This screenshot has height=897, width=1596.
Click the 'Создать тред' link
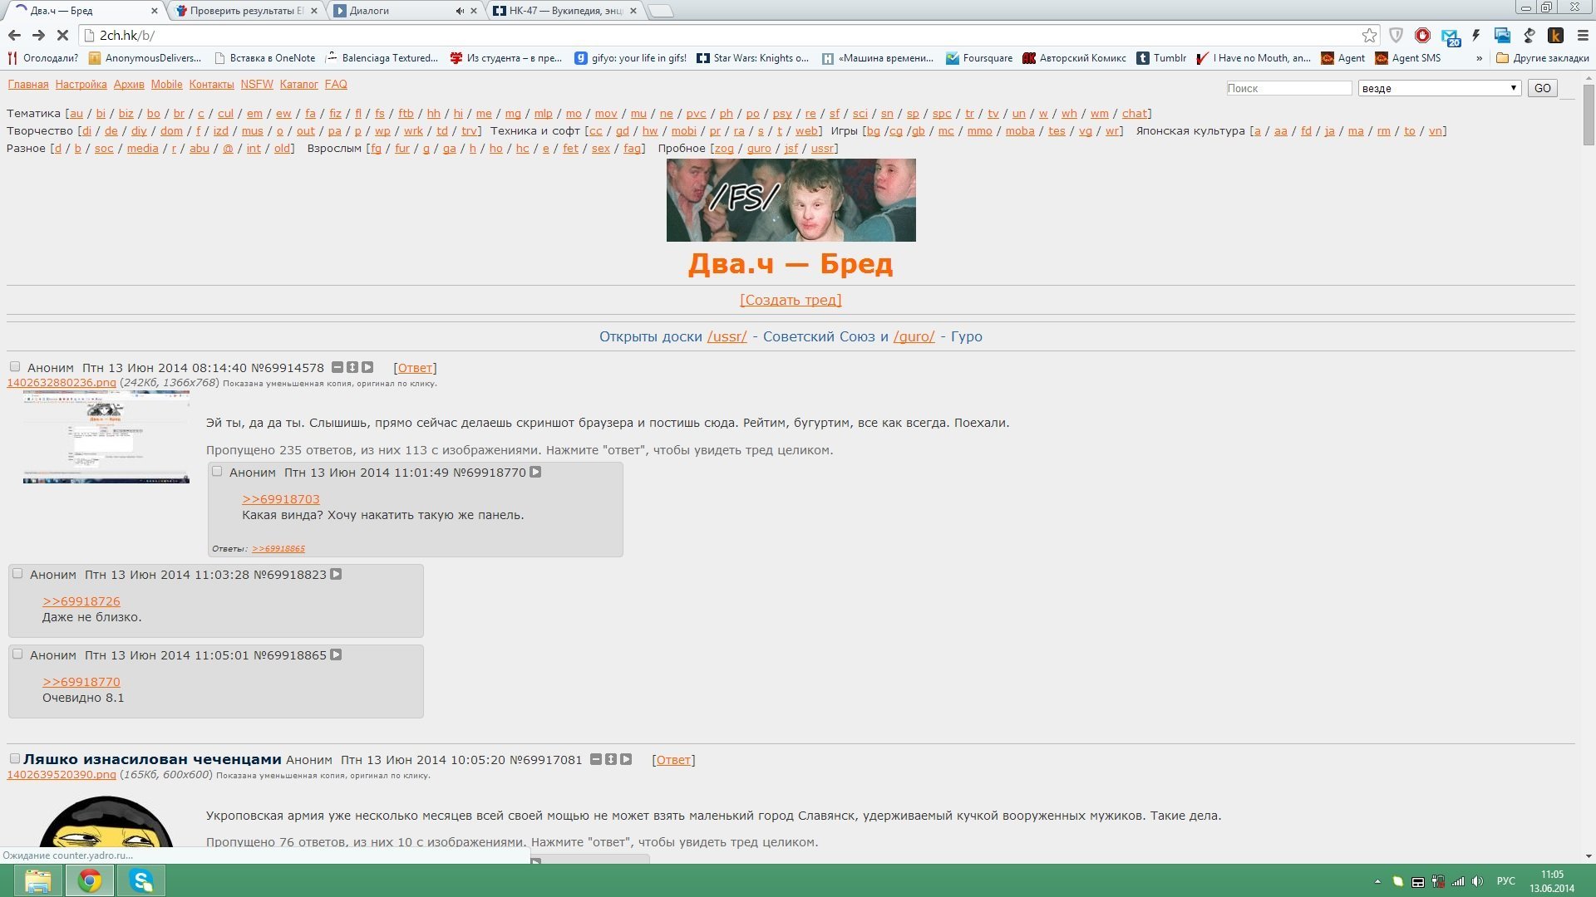pyautogui.click(x=791, y=300)
